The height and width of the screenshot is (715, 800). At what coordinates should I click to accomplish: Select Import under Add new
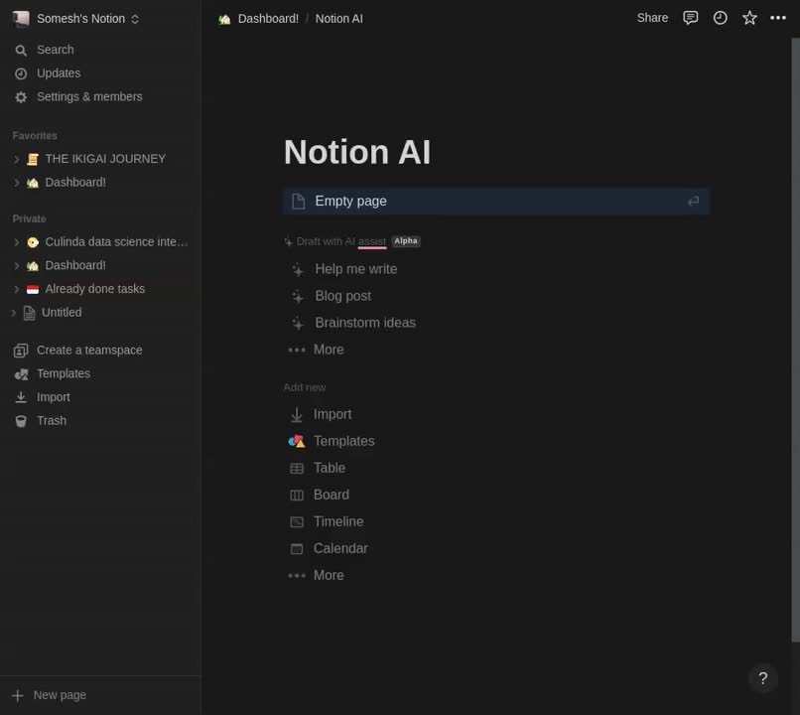333,414
